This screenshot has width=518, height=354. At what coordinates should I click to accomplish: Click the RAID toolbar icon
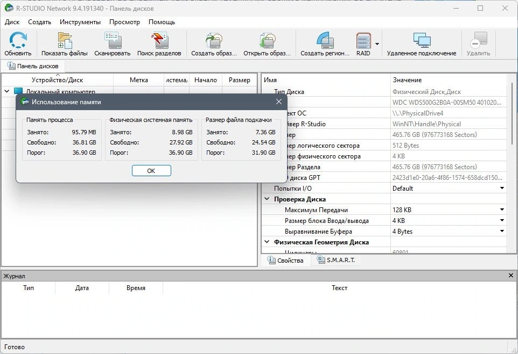pyautogui.click(x=363, y=40)
